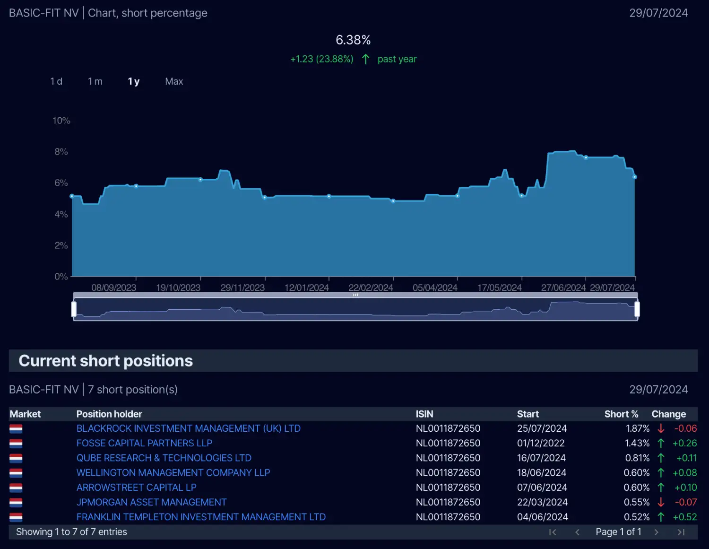Click the Netherlands flag in JPMorgan row
The image size is (709, 549).
click(x=16, y=502)
